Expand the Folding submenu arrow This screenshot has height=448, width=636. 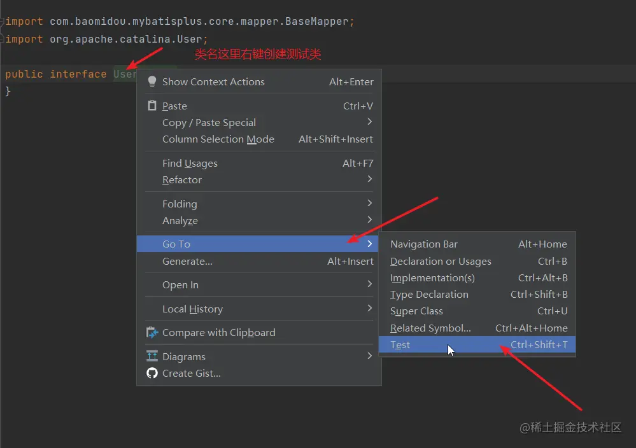(x=369, y=204)
